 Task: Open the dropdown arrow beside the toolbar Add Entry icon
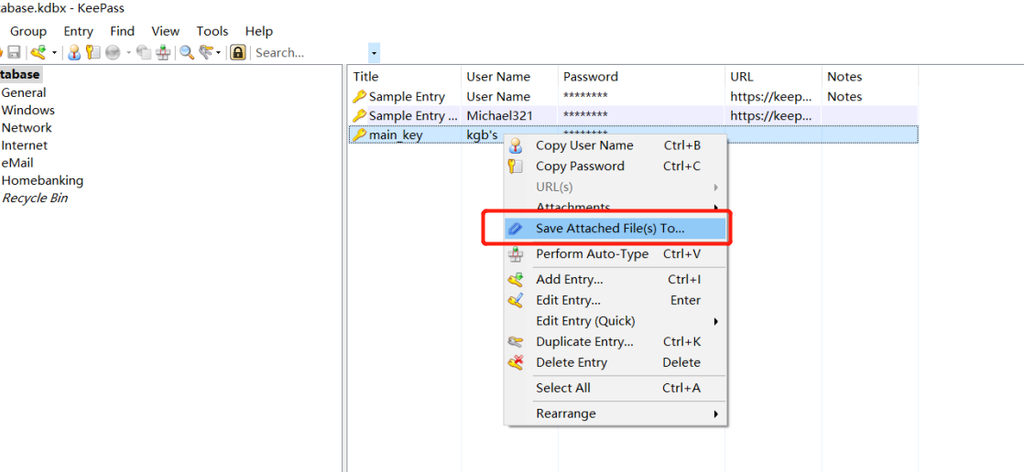coord(54,53)
